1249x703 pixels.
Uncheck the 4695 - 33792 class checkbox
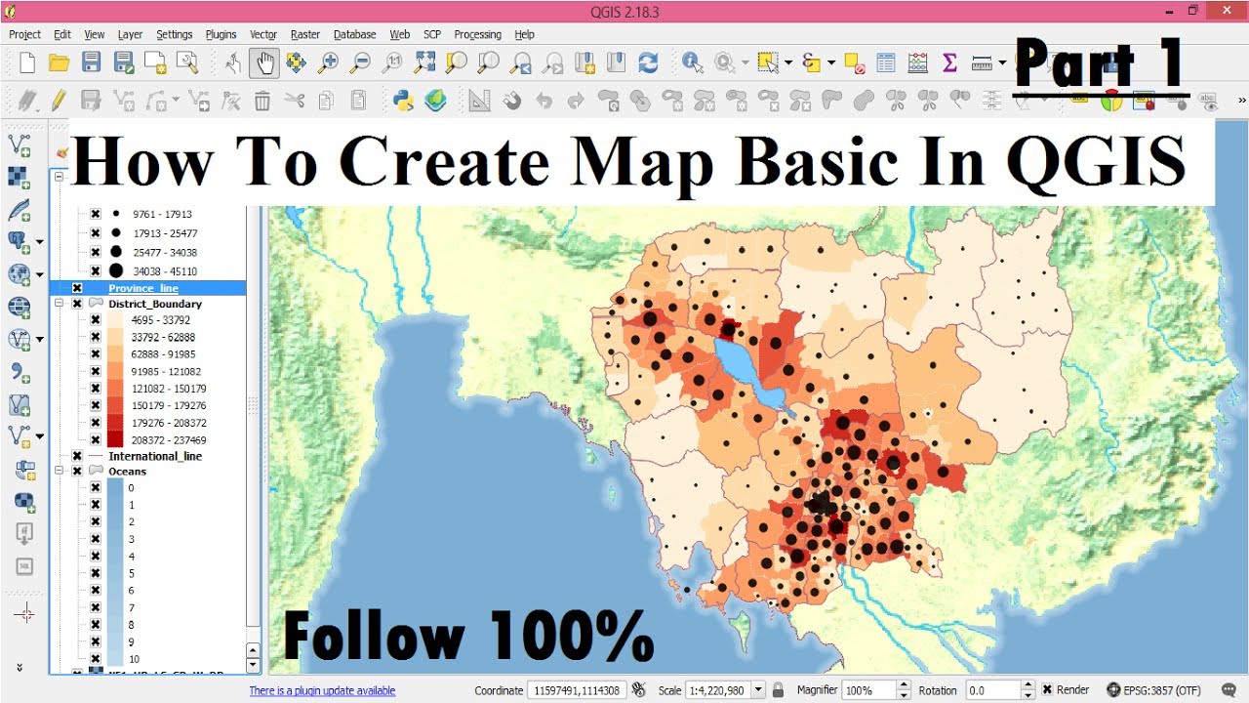96,320
